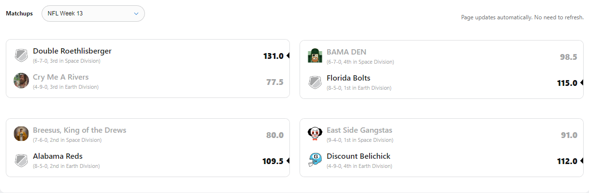Open Discount Belichick team link

coord(359,156)
